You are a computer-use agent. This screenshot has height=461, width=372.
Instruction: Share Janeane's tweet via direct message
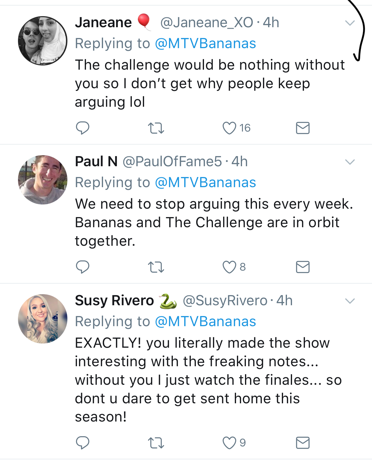pos(303,128)
